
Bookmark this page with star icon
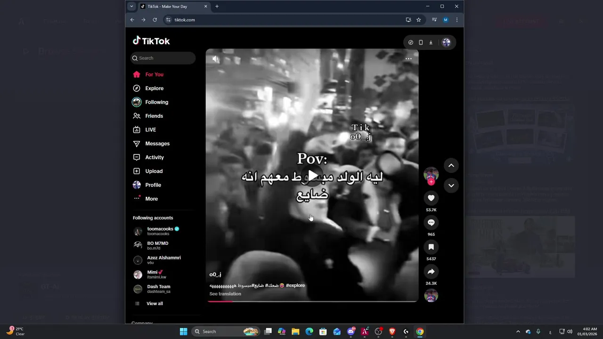pos(418,20)
